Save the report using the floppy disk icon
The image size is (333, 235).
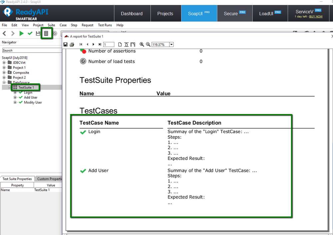tap(66, 45)
